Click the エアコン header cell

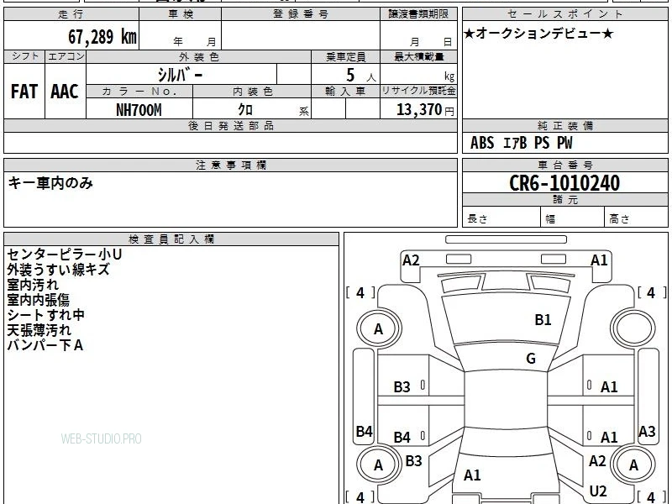click(66, 56)
